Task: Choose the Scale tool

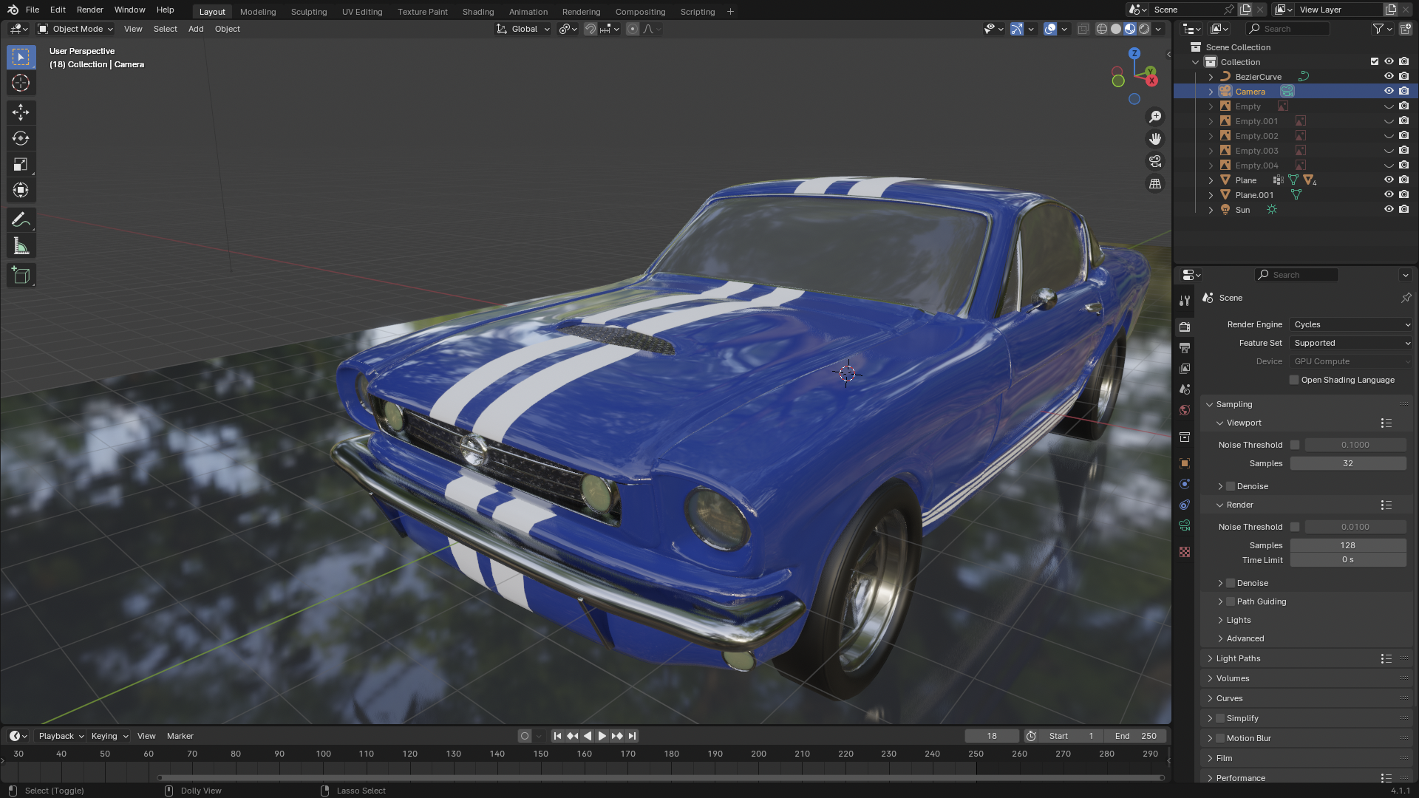Action: (x=21, y=164)
